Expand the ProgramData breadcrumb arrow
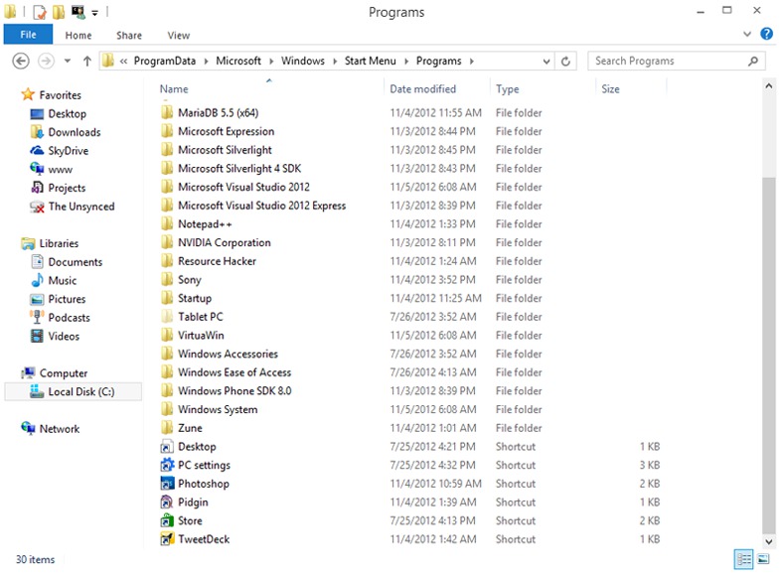Viewport: 780px width, 573px height. click(206, 62)
